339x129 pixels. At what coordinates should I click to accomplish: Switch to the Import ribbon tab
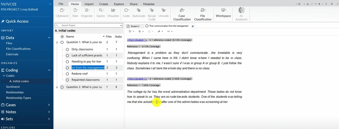89,4
